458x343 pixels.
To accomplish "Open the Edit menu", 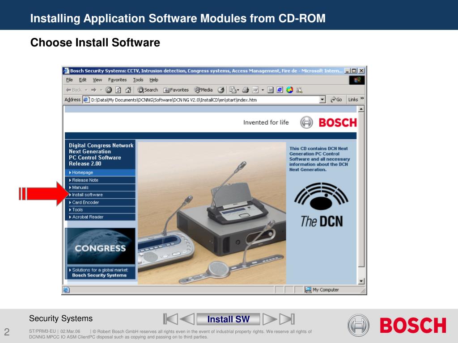I will [x=83, y=79].
